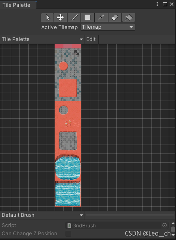The width and height of the screenshot is (176, 240).
Task: Switch to the Eraser tool
Action: pos(115,17)
